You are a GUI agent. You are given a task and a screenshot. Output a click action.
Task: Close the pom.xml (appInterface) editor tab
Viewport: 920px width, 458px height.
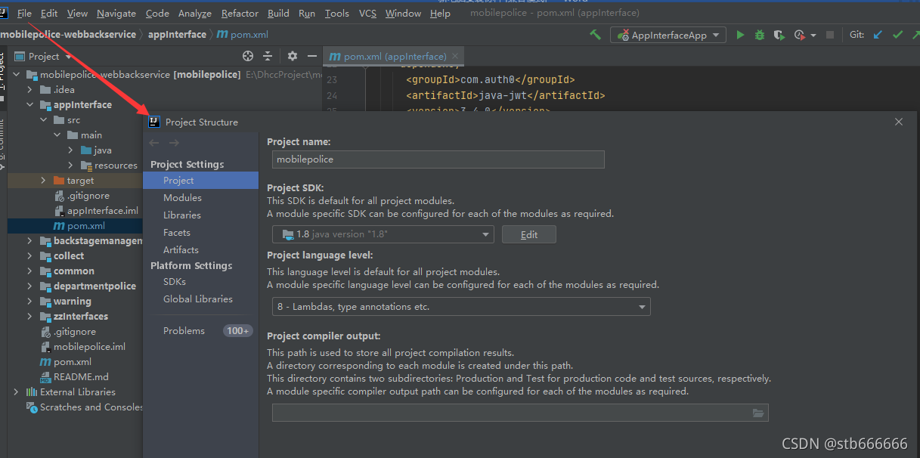coord(454,56)
